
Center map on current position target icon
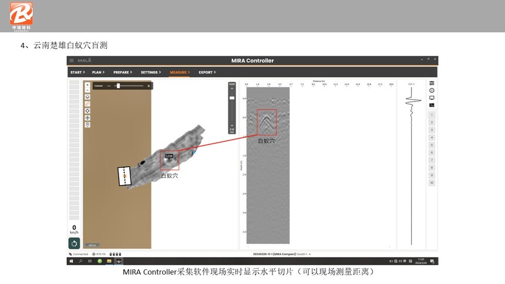87,118
